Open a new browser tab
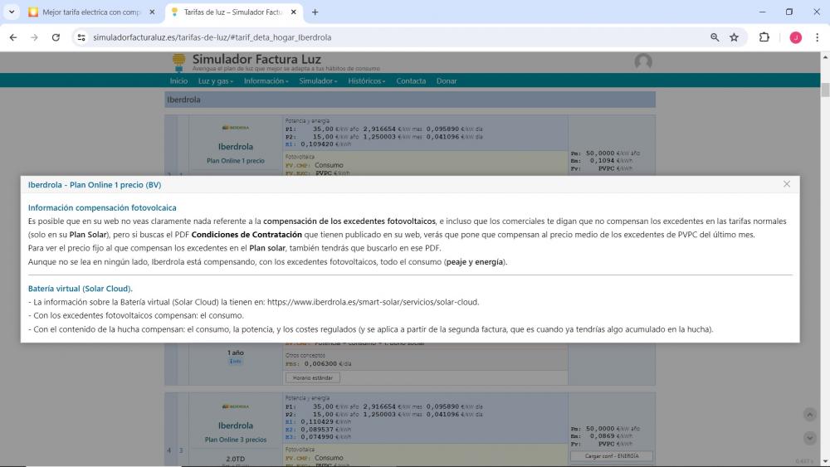Viewport: 830px width, 467px height. (x=315, y=12)
